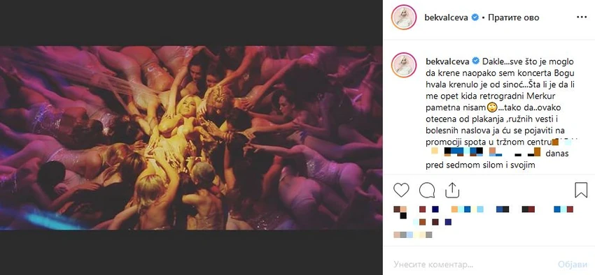Click the pixelated post timestamp under likes
Viewport: 595px width, 275px height.
tap(413, 235)
